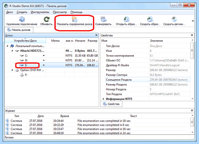This screenshot has width=199, height=144.
Task: Select log entry at 10:24:44
Action: tap(98, 121)
